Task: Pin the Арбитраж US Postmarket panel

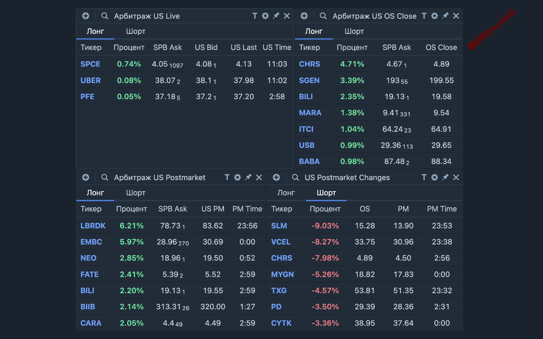Action: [249, 177]
